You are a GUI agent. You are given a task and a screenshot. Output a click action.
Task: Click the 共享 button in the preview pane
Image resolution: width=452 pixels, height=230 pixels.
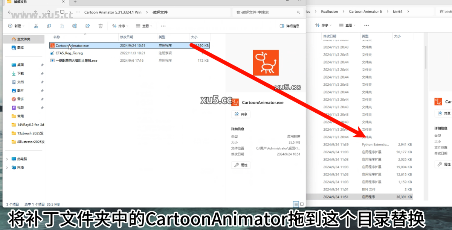[241, 114]
